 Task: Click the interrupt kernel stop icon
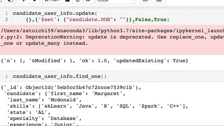pos(68,1)
